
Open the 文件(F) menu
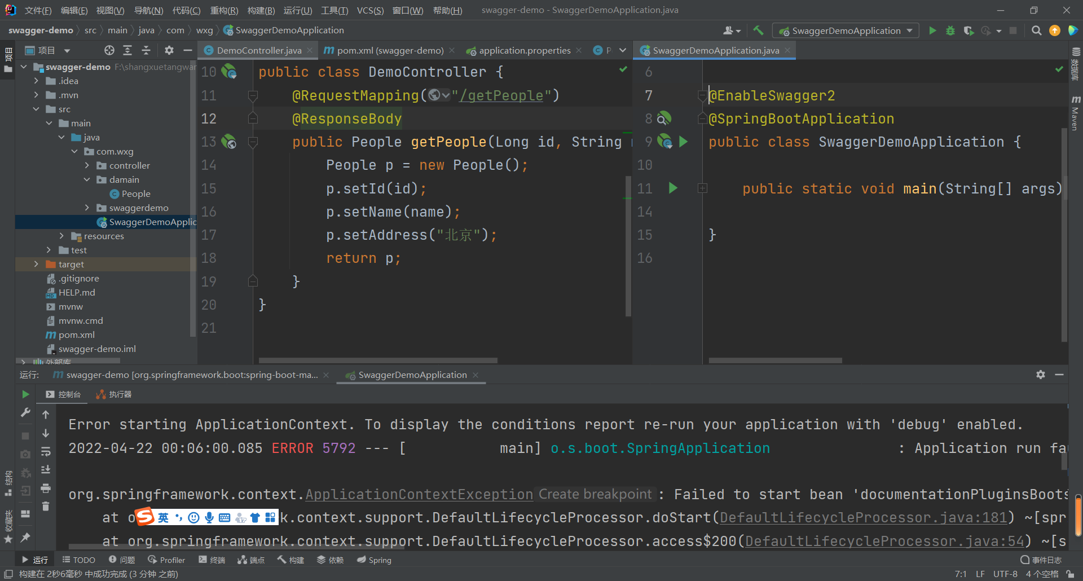coord(38,10)
